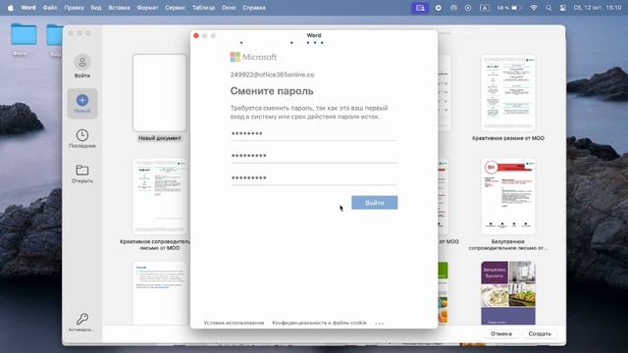628x353 pixels.
Task: Click the three-dots more options in dialog footer
Action: (380, 323)
